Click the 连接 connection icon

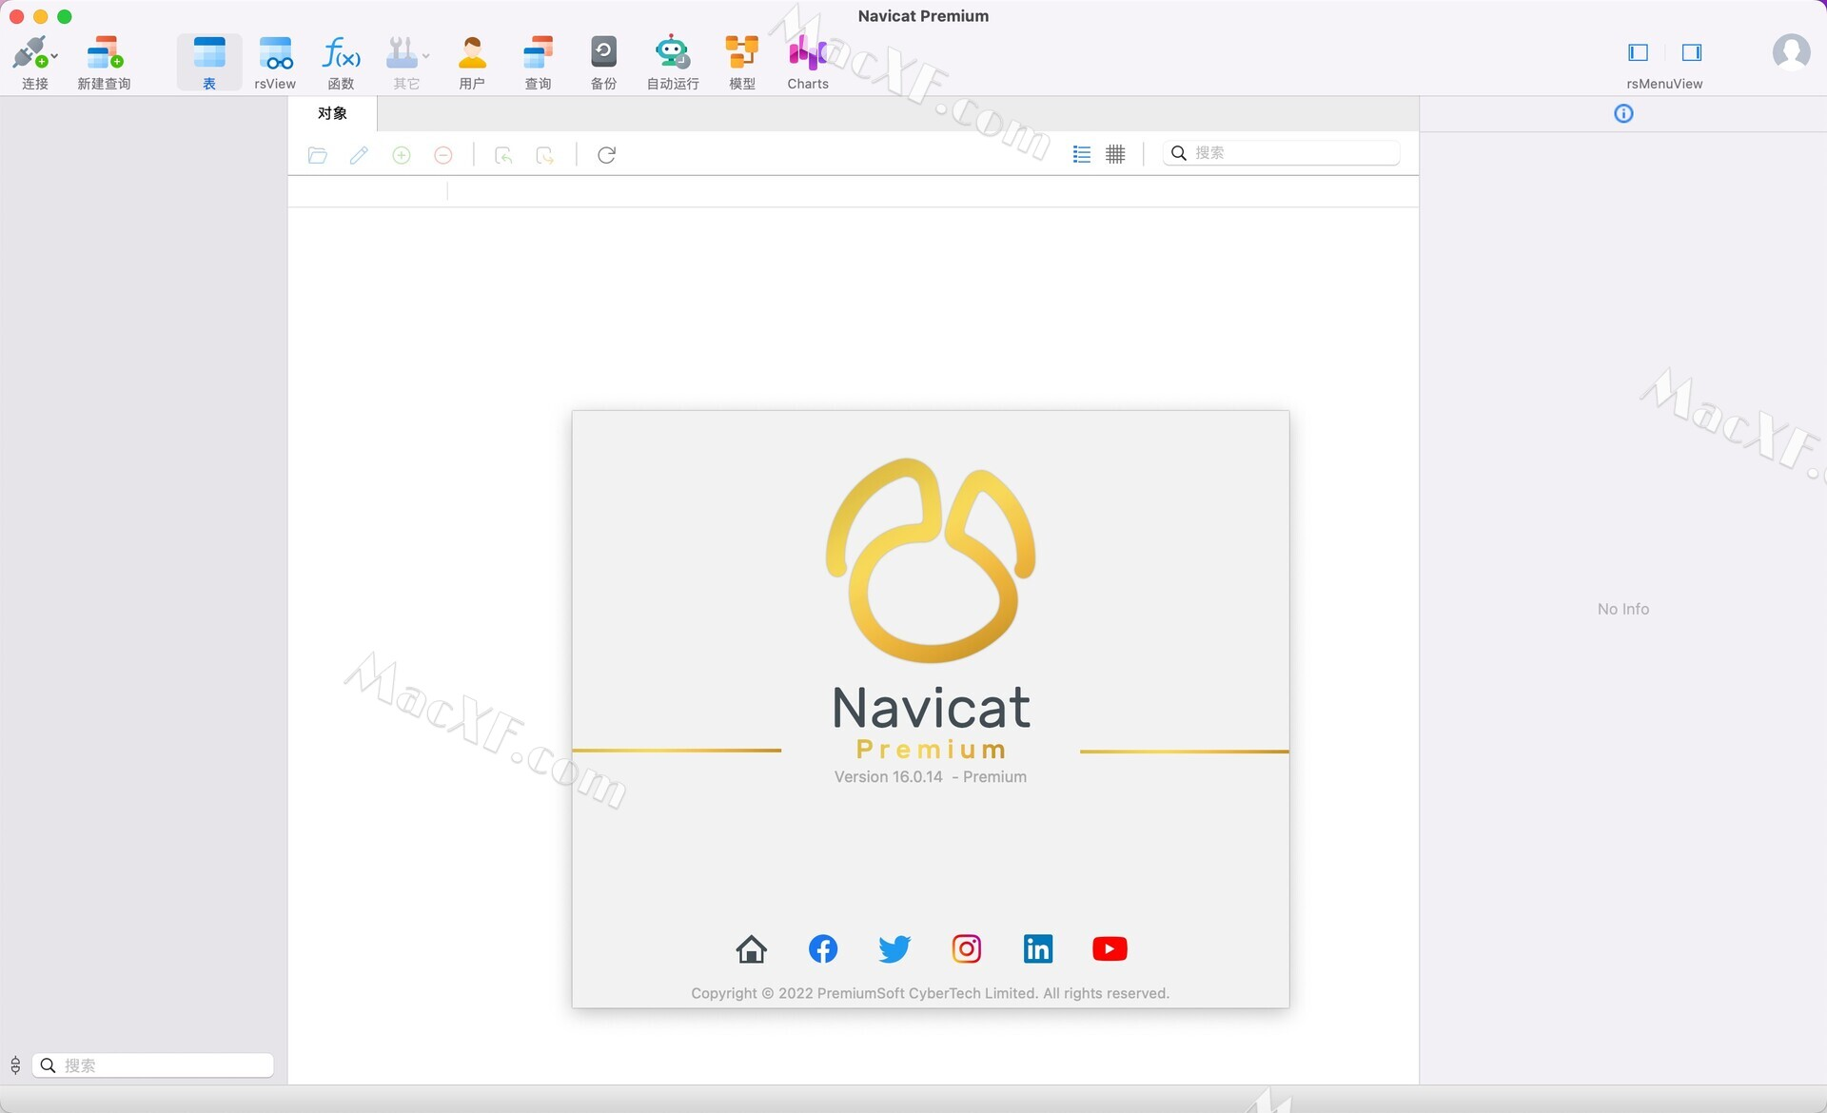[29, 52]
